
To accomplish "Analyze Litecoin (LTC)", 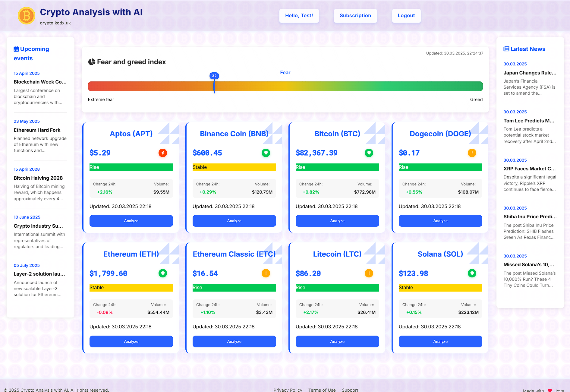I will [337, 341].
